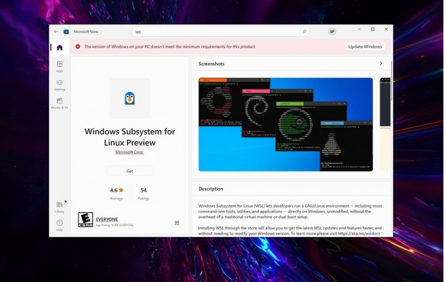444x282 pixels.
Task: Minimize the Microsoft Store window
Action: coord(359,29)
